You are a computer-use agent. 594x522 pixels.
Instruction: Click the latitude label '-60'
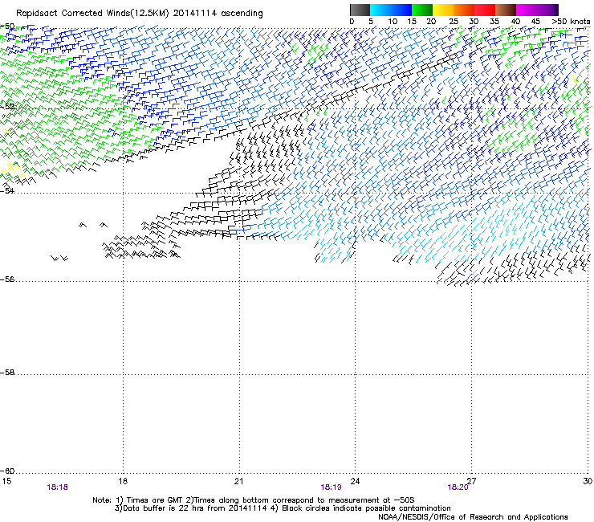[7, 471]
